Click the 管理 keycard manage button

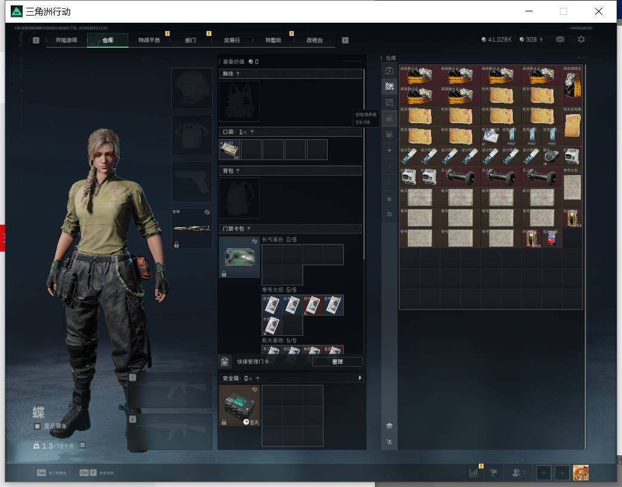337,362
